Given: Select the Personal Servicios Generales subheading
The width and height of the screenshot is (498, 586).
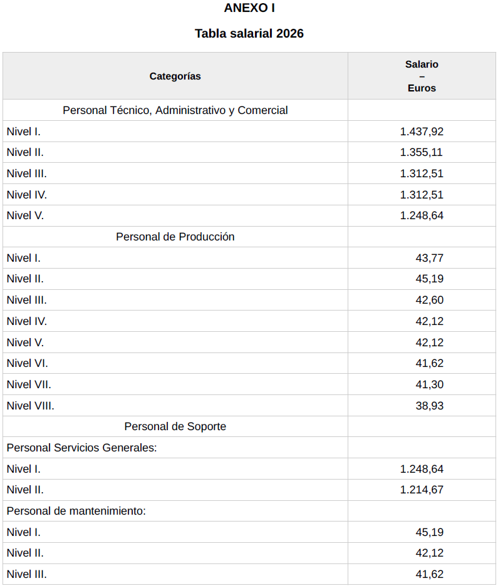Looking at the screenshot, I should point(81,448).
